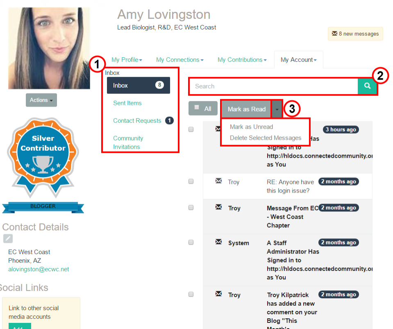Open Amy Lovingston's profile photo
The width and height of the screenshot is (393, 329).
(49, 48)
